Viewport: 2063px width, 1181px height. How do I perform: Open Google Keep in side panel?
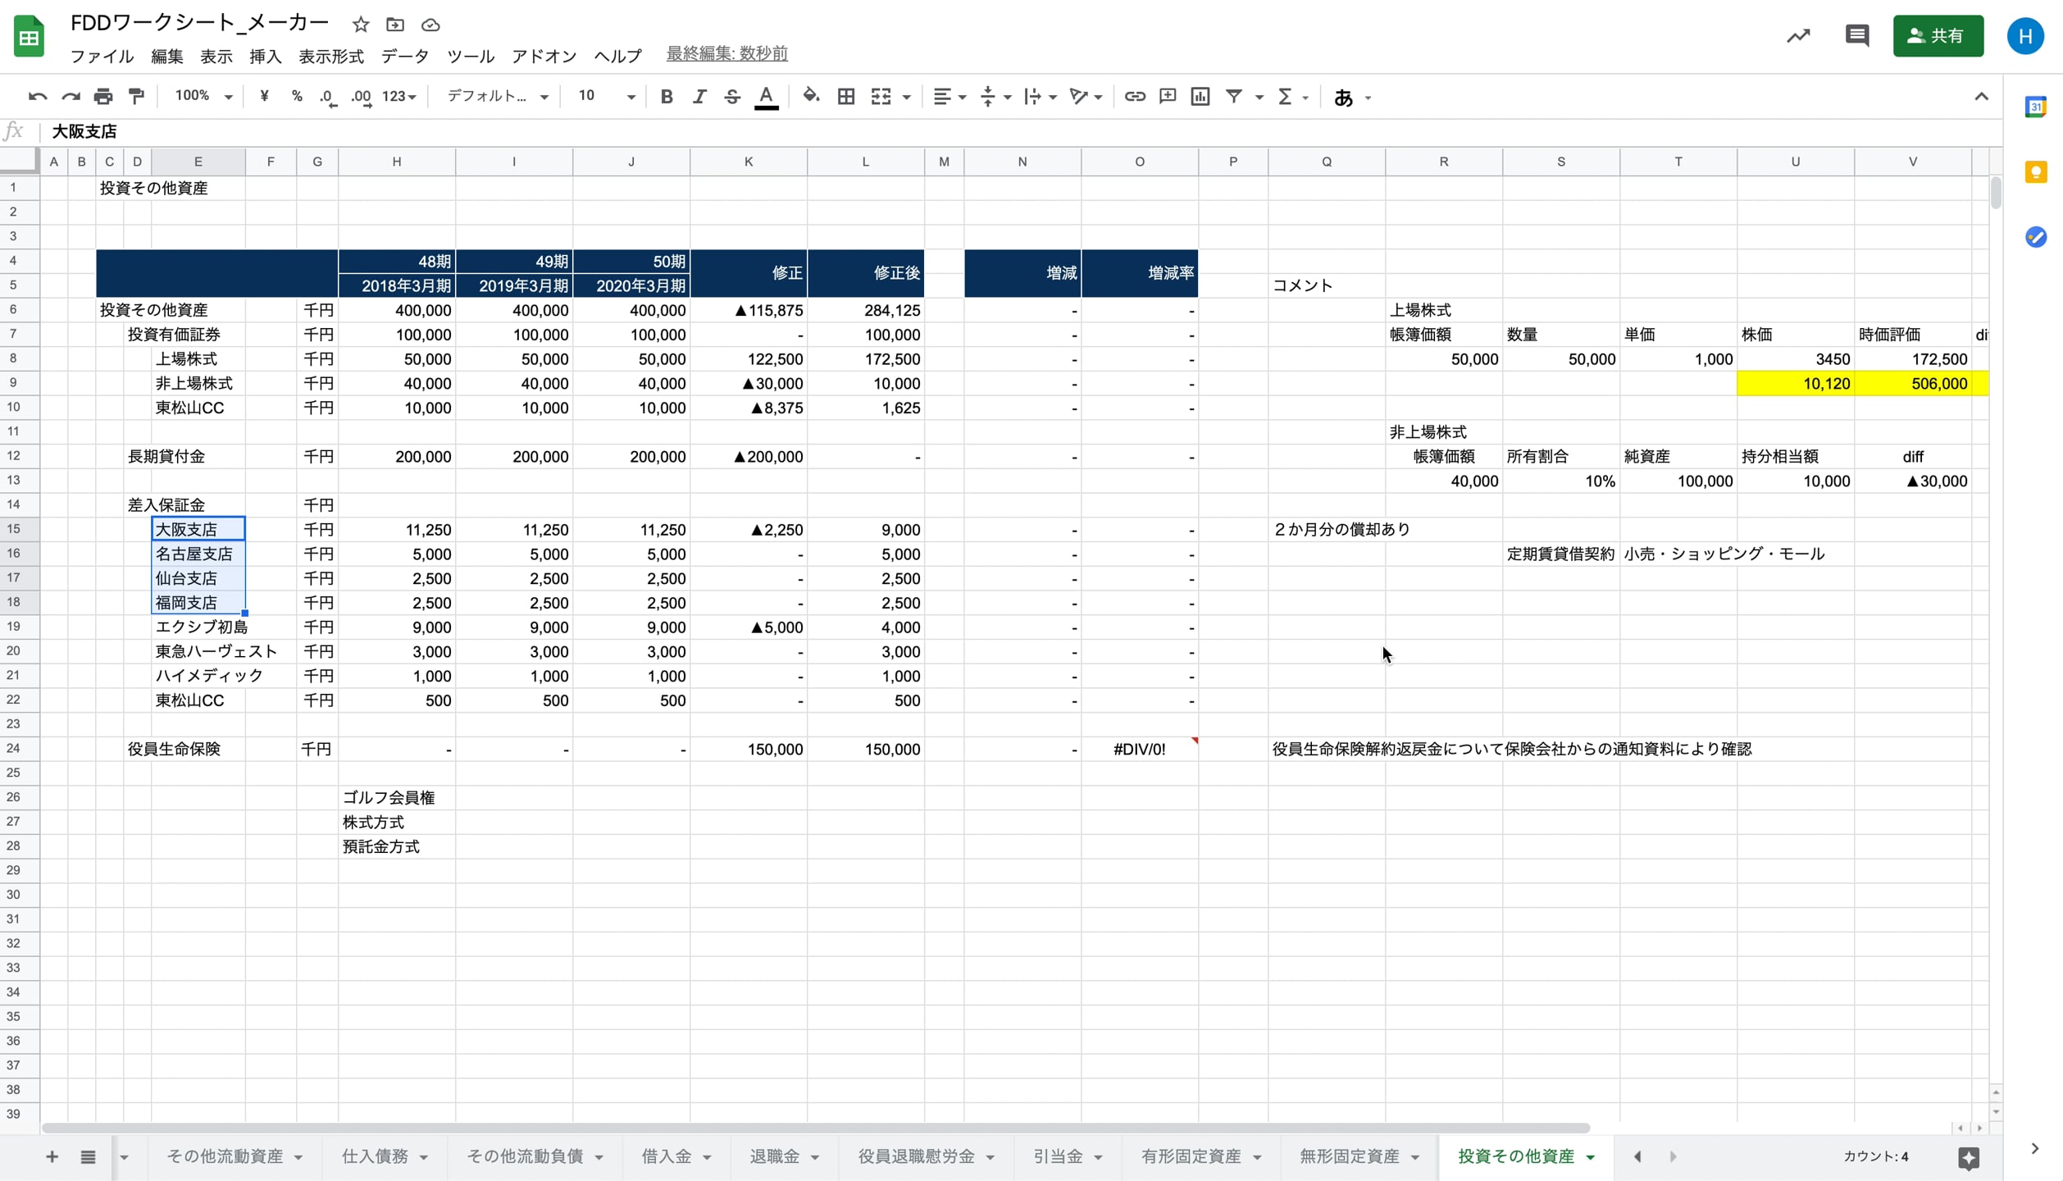(x=2035, y=172)
